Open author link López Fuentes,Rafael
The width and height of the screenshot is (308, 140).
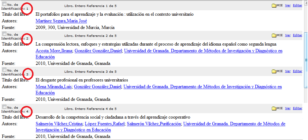(x=105, y=124)
